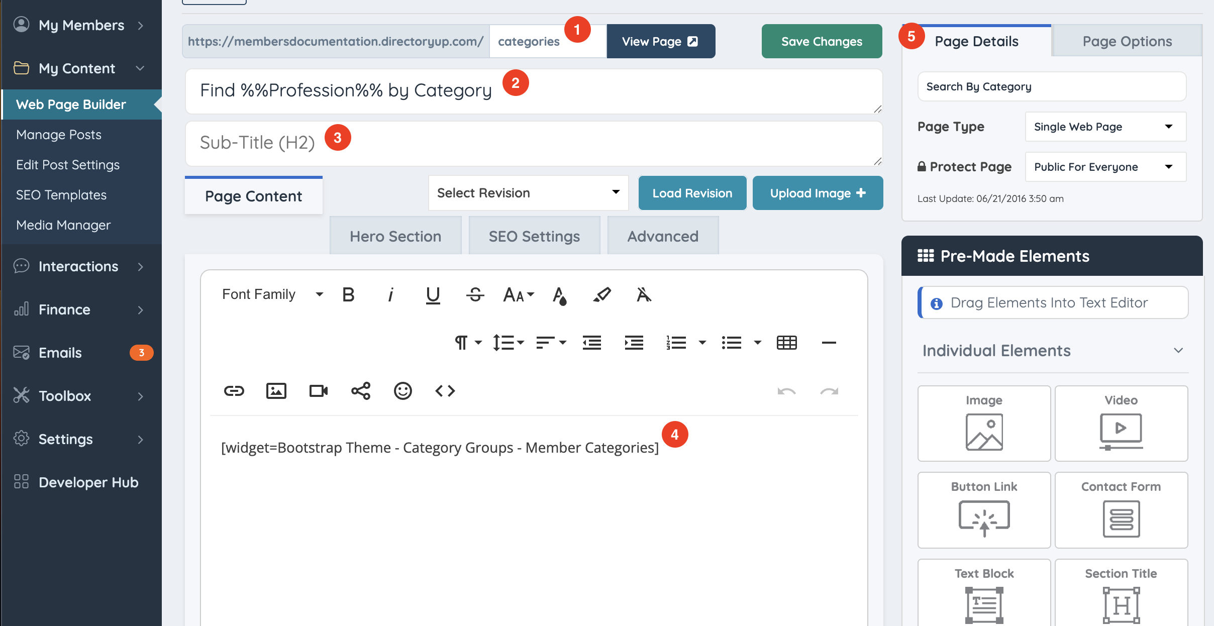Click the View Page button
The height and width of the screenshot is (626, 1214).
[x=660, y=41]
